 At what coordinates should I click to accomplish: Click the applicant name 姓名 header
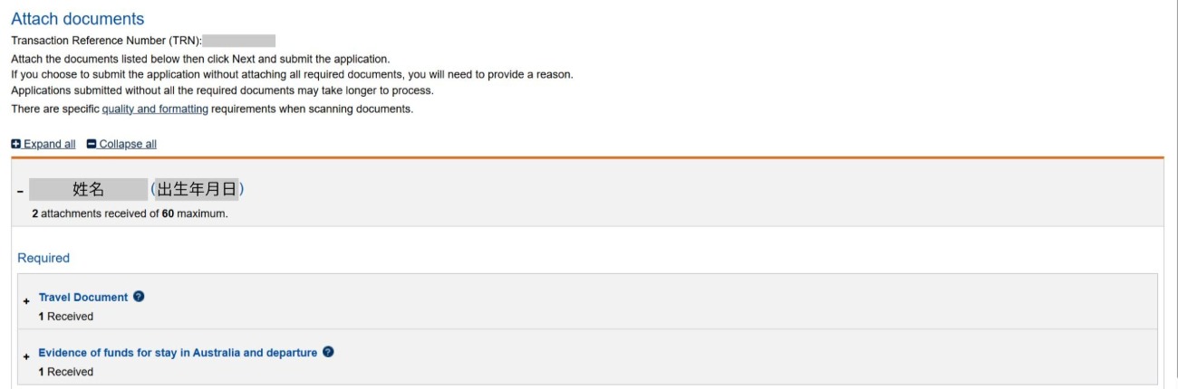coord(89,190)
